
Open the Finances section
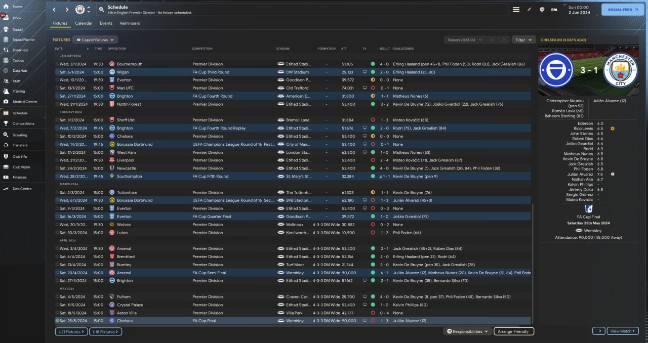tap(20, 178)
